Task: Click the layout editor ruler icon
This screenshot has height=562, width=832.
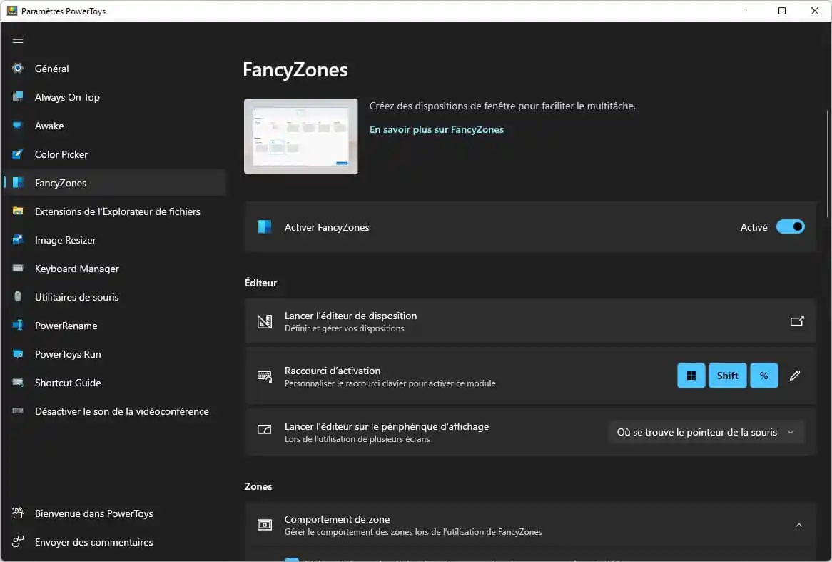Action: pos(264,321)
